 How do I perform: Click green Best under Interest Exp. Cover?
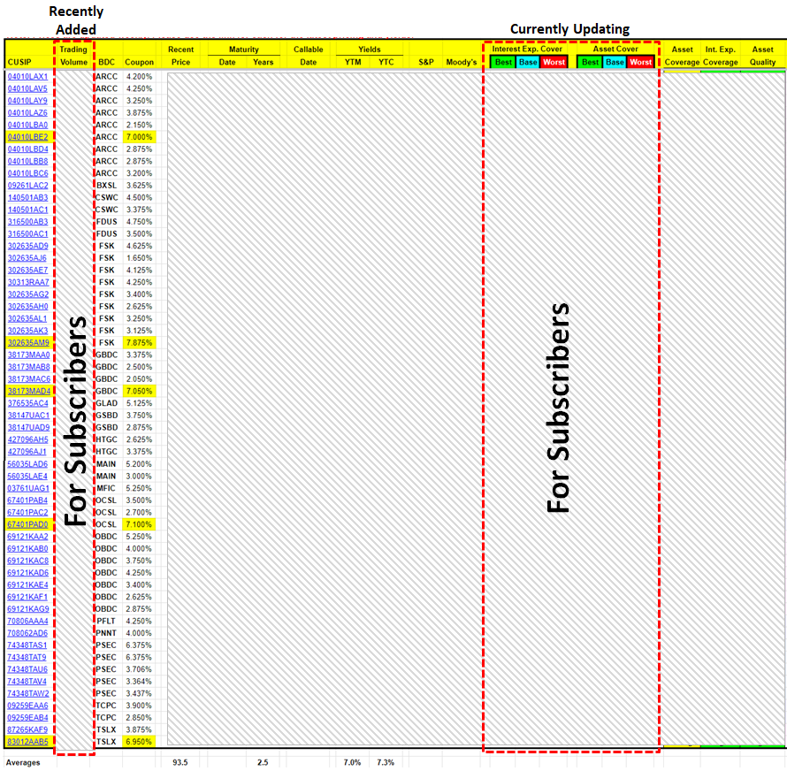coord(503,62)
